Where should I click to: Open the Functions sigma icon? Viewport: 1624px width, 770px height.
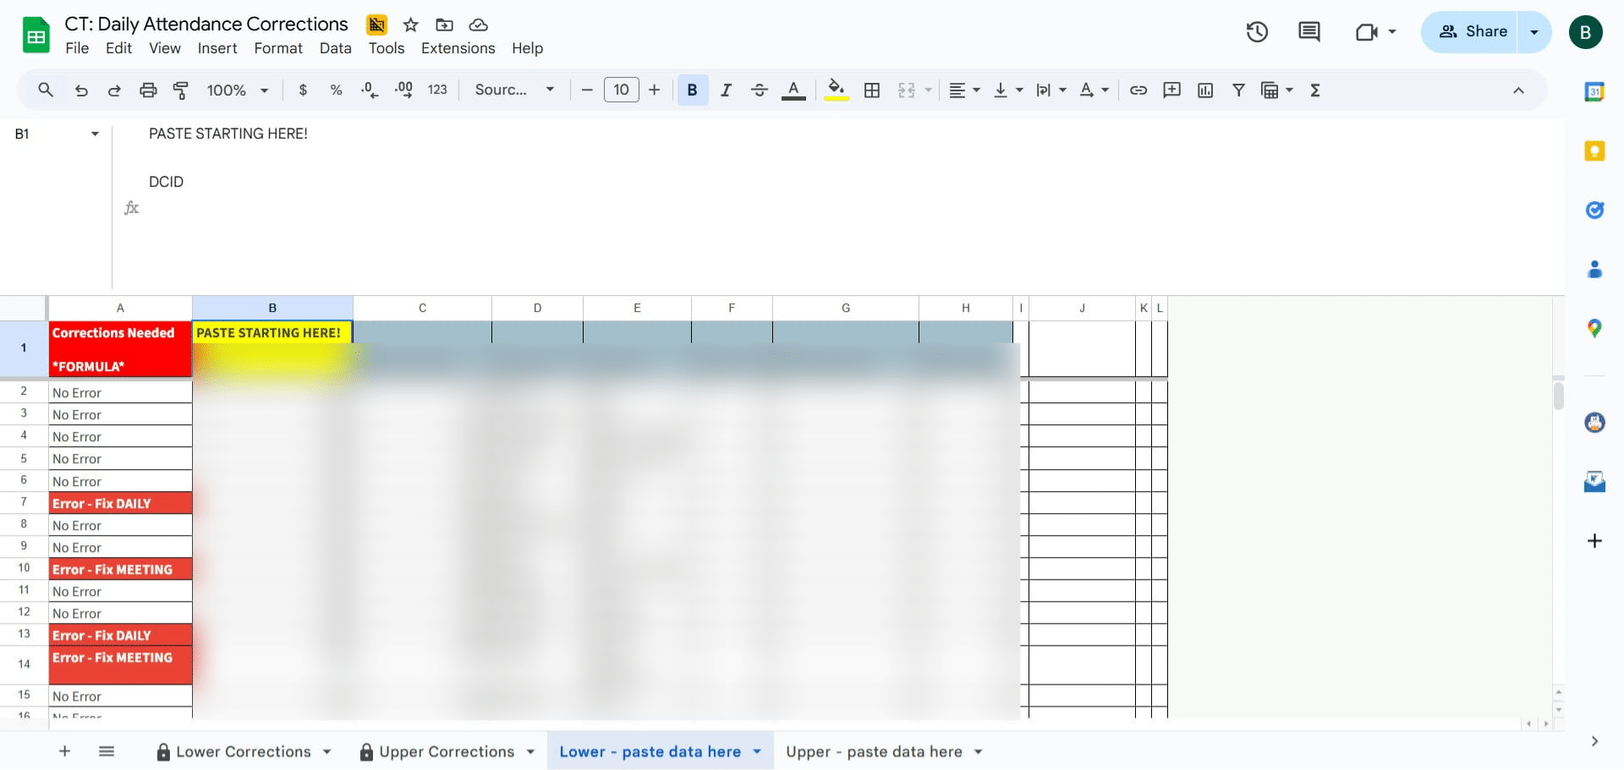pos(1315,90)
